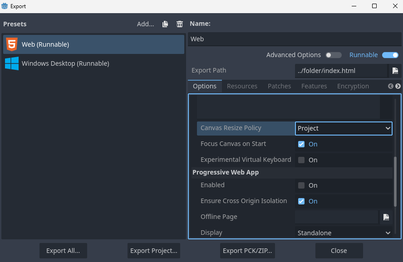Open the Display dropdown showing Standalone

click(x=344, y=233)
